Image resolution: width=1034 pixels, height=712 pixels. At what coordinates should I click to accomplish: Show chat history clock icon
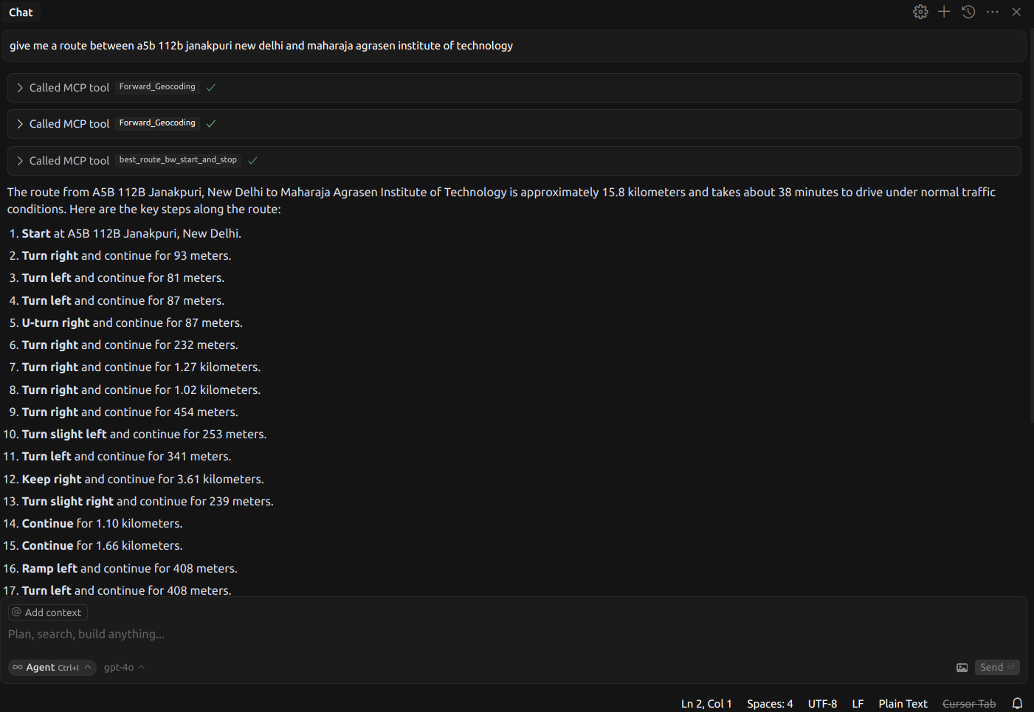[x=968, y=12]
